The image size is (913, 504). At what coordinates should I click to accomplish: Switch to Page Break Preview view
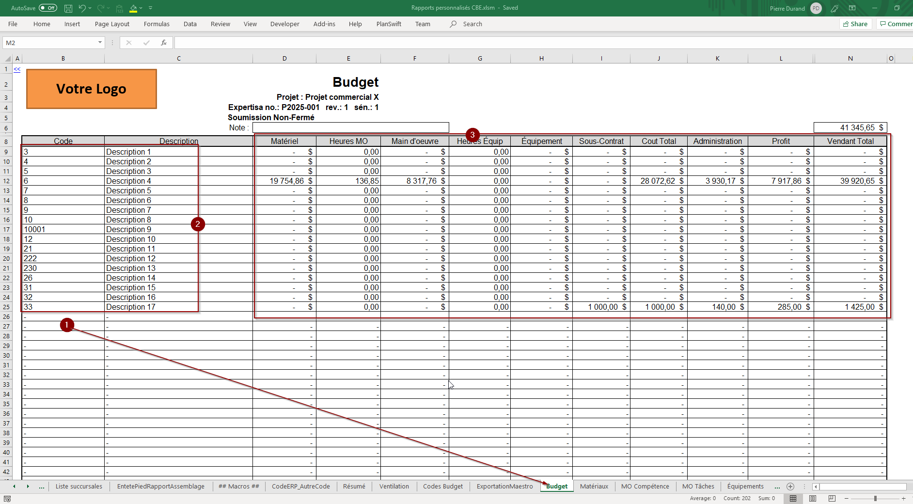click(x=832, y=498)
